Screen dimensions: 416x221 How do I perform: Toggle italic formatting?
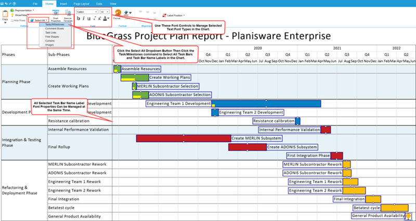[84, 19]
